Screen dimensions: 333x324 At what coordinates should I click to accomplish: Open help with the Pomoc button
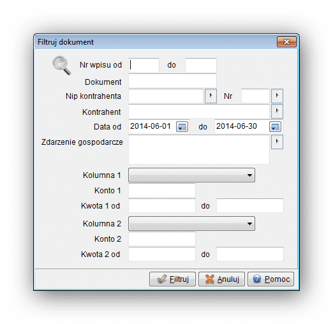click(270, 279)
